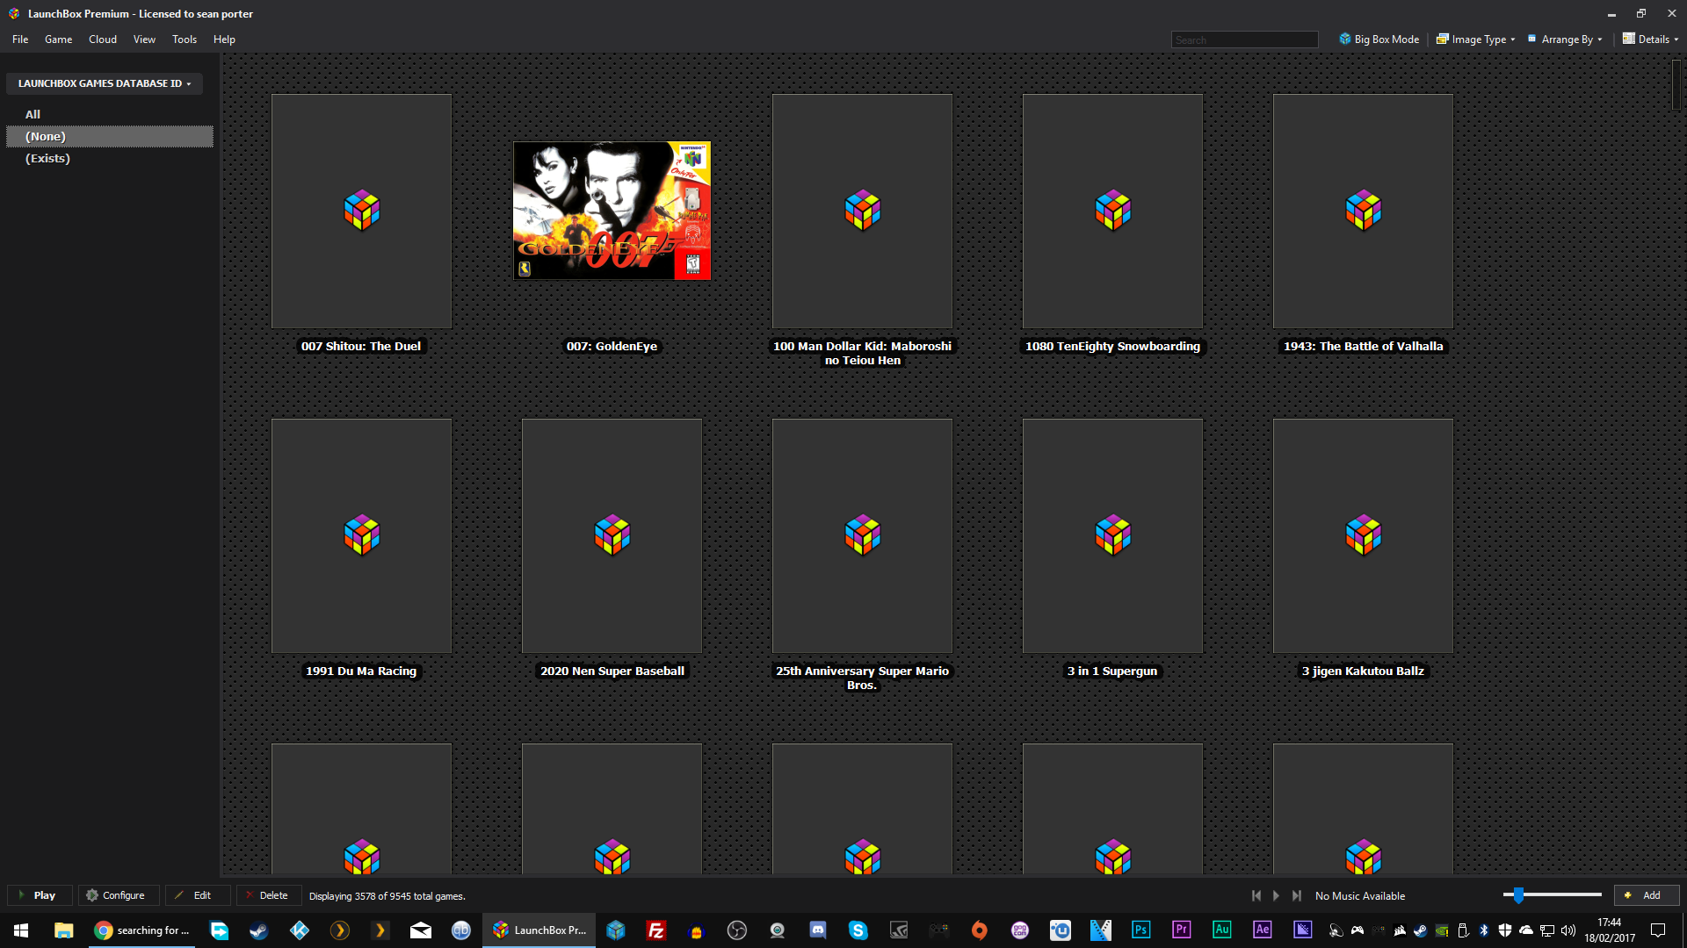Open the File menu
Image resolution: width=1687 pixels, height=948 pixels.
click(20, 39)
